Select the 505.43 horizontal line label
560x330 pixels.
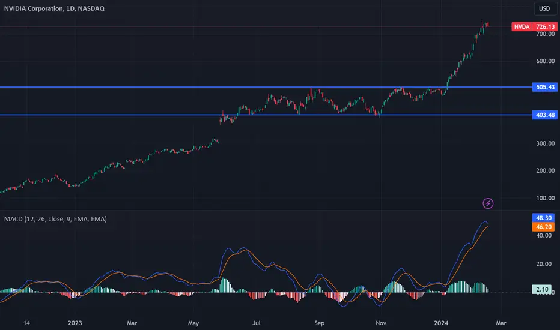(545, 87)
